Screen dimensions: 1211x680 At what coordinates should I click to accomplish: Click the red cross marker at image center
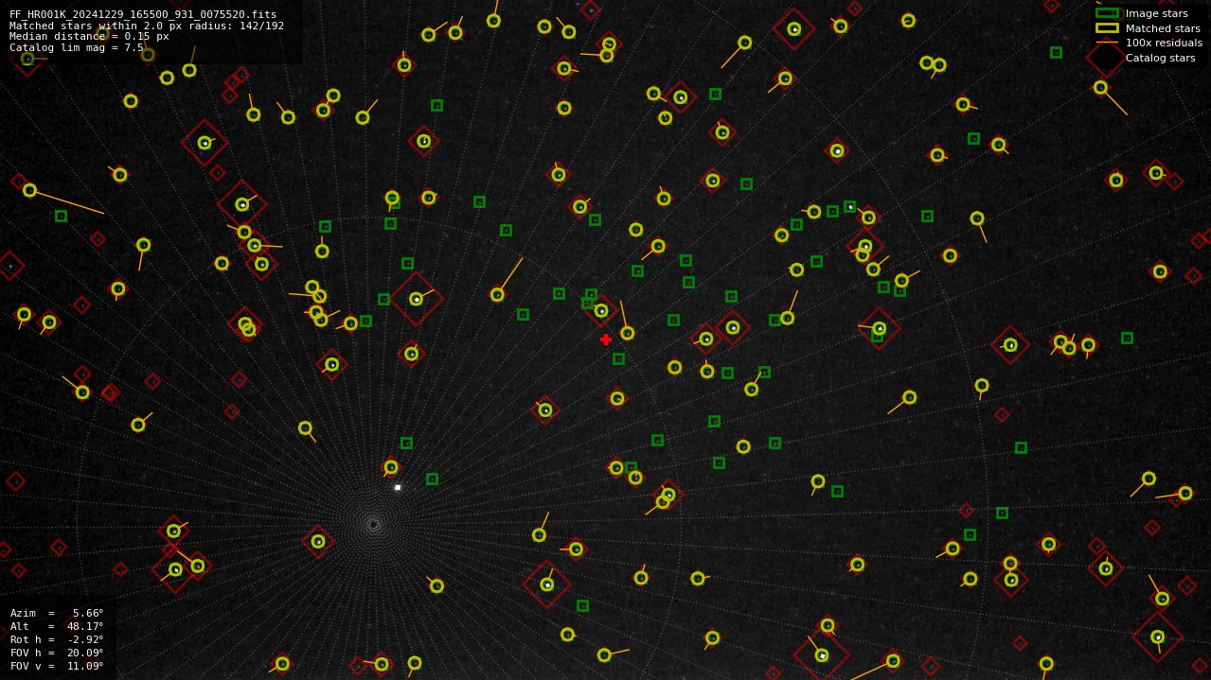[606, 340]
